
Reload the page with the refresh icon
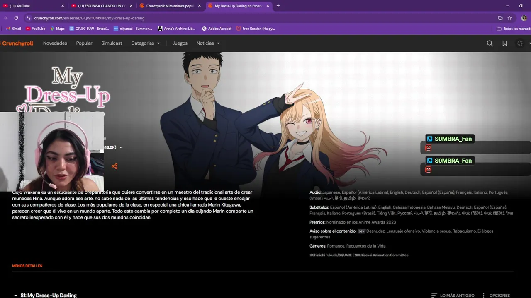pyautogui.click(x=16, y=18)
